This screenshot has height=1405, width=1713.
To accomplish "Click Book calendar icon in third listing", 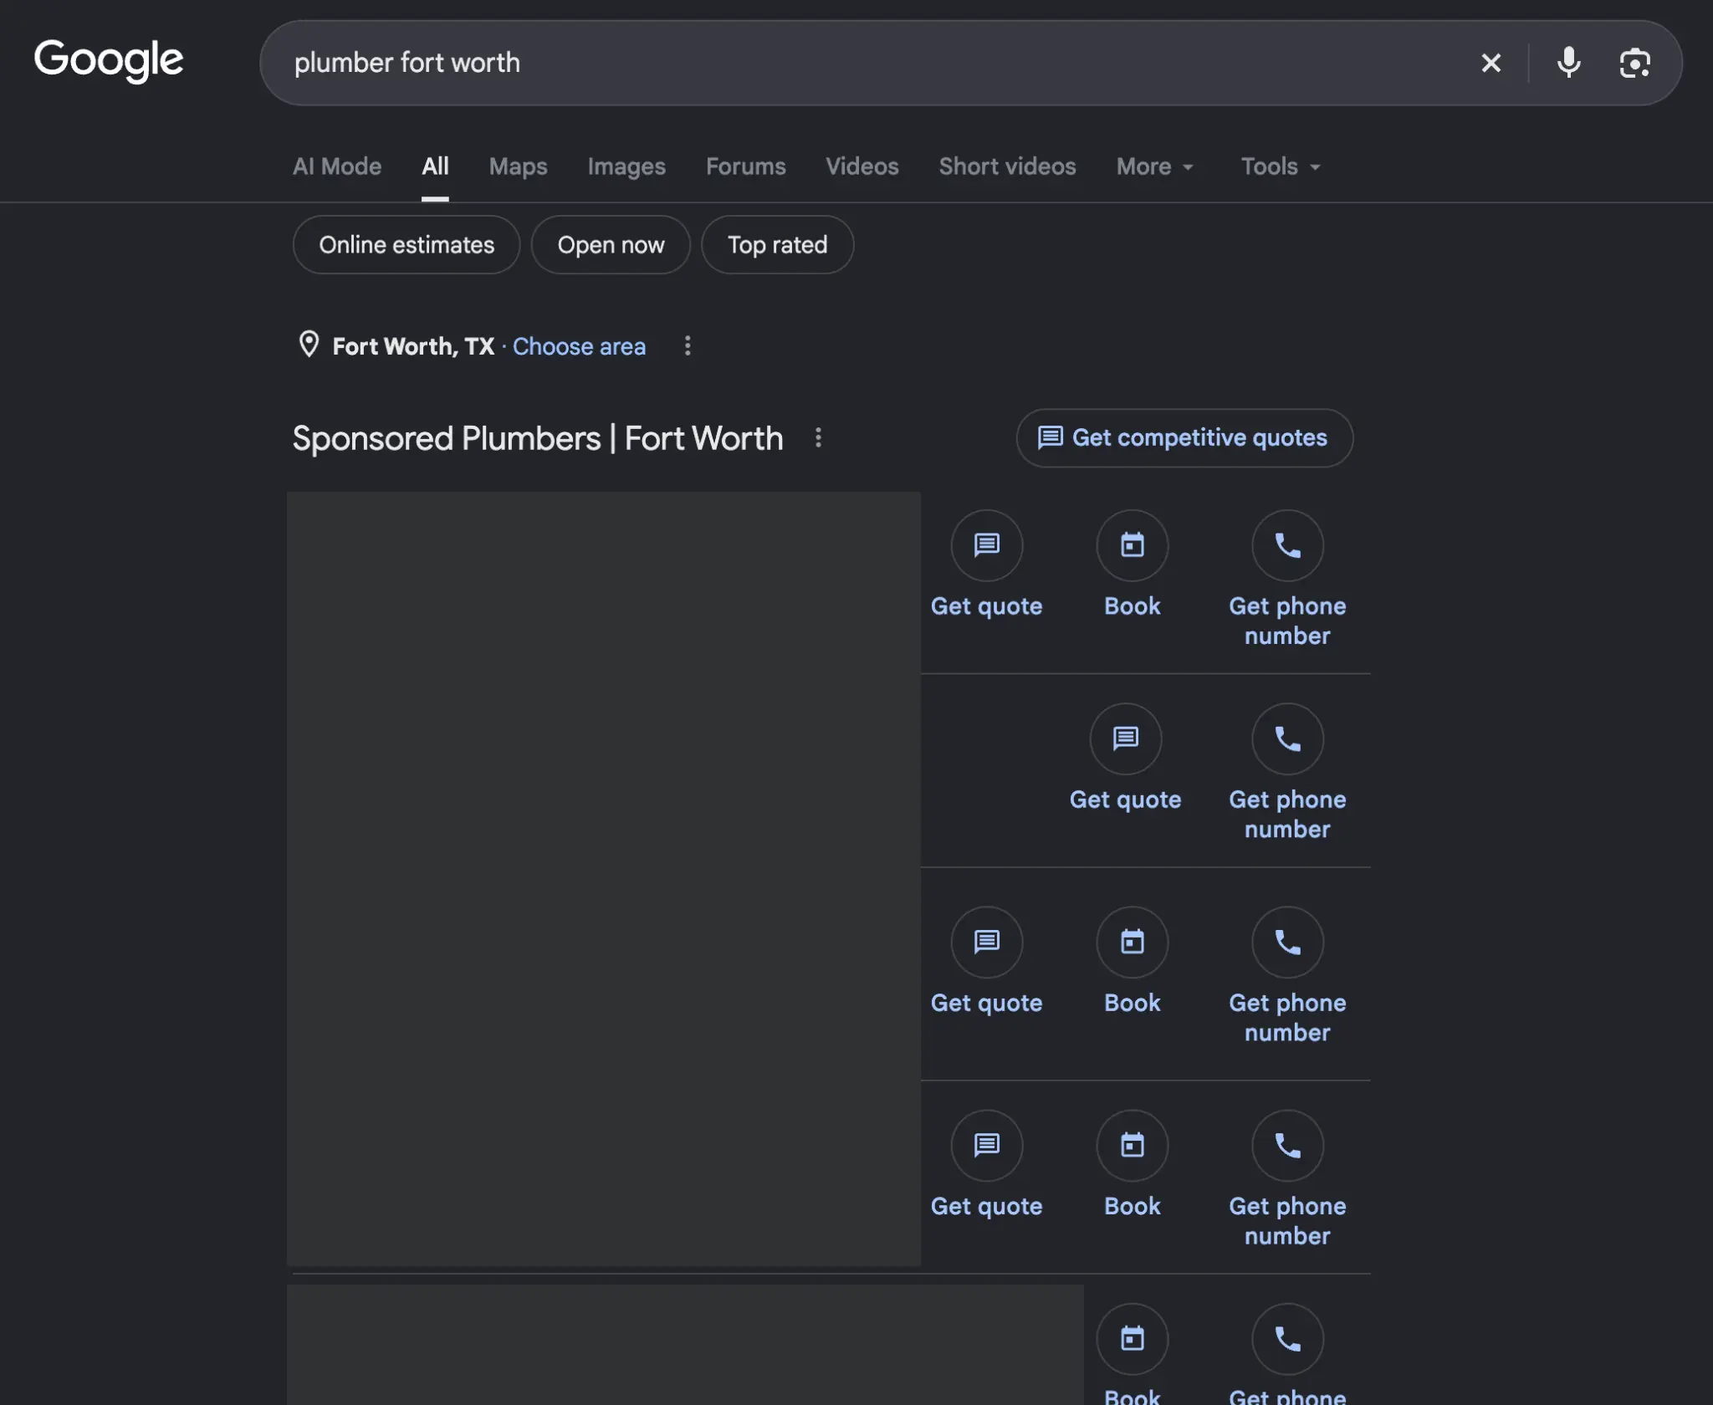I will tap(1133, 942).
